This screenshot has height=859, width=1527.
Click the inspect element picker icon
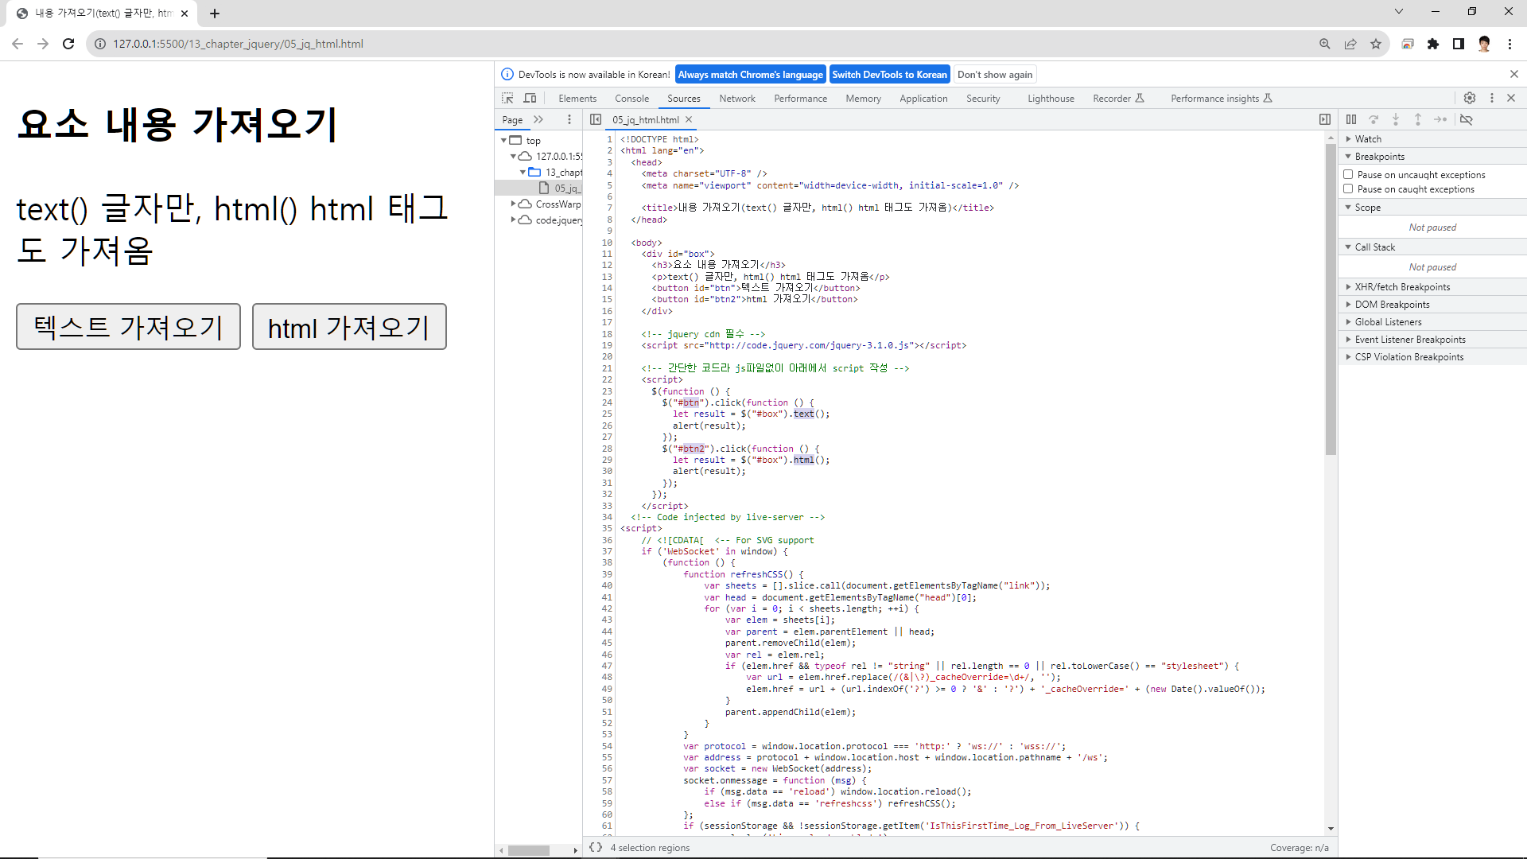[507, 98]
